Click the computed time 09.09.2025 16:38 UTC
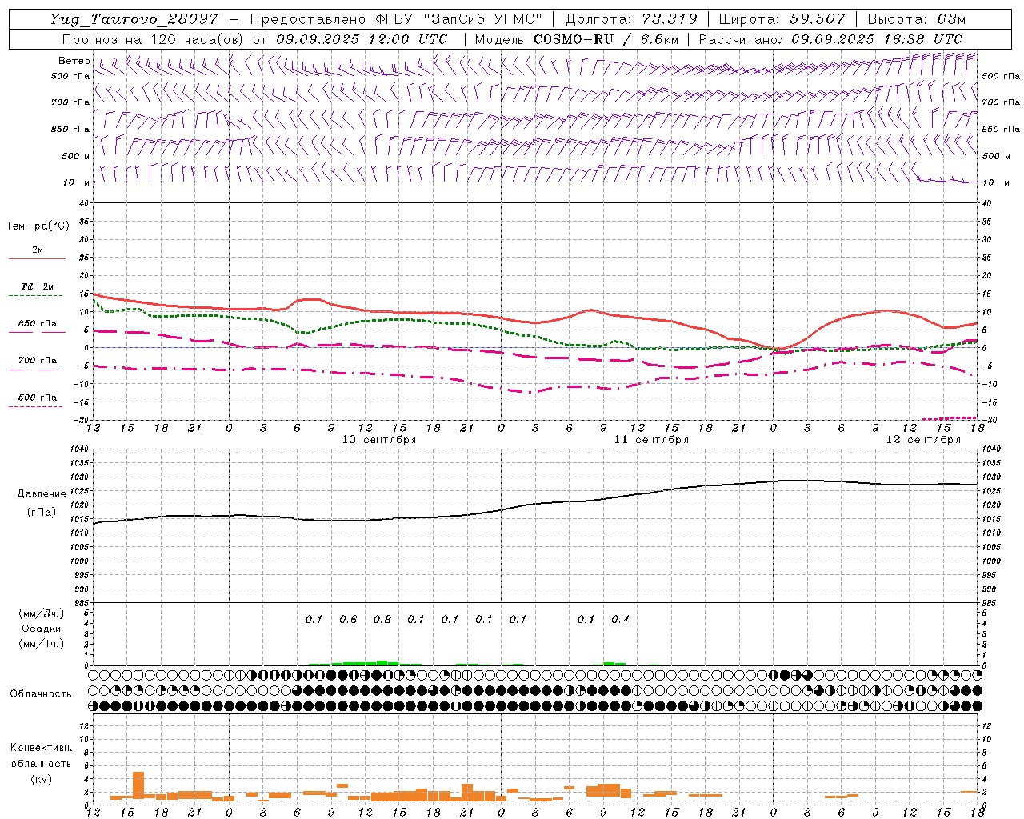1024x819 pixels. [x=877, y=39]
